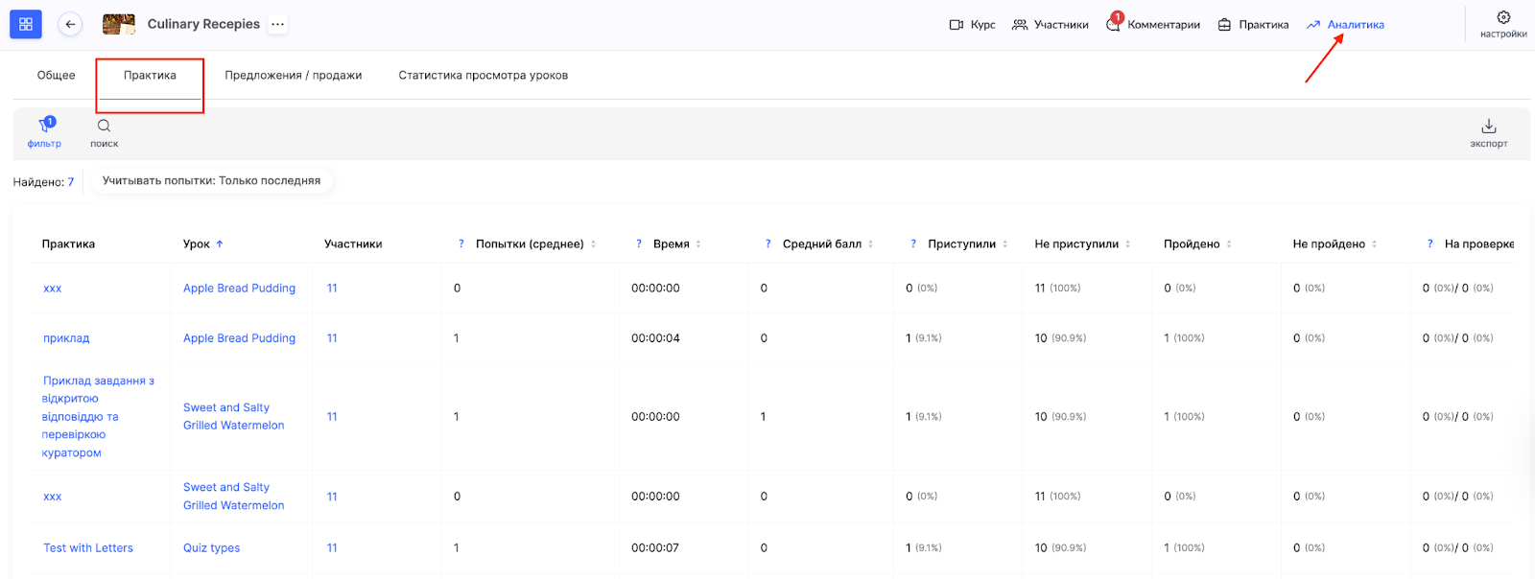Screen dimensions: 1535x579
Task: Open the filter panel icon
Action: pyautogui.click(x=45, y=126)
